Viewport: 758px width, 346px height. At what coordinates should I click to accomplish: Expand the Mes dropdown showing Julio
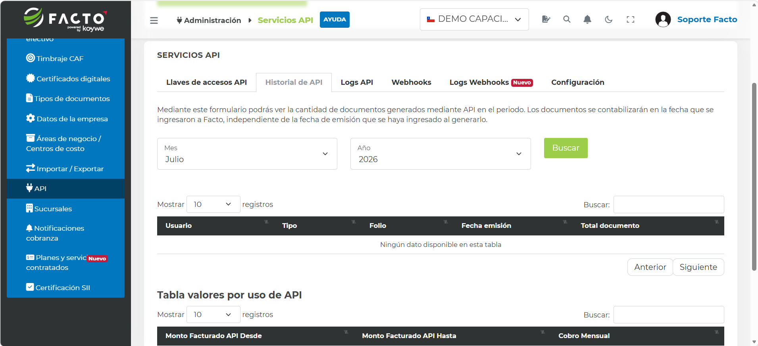pyautogui.click(x=247, y=154)
